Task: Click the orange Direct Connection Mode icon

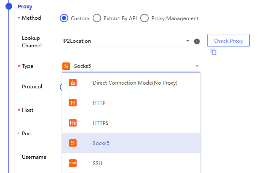Action: pyautogui.click(x=73, y=83)
